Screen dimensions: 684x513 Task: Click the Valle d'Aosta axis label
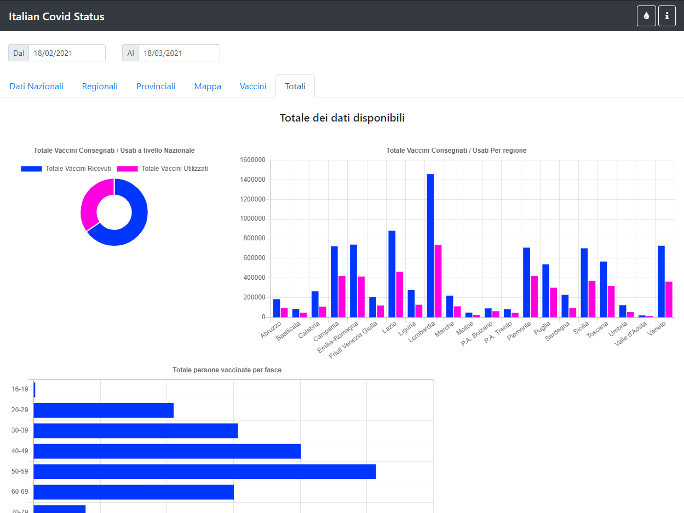(632, 333)
